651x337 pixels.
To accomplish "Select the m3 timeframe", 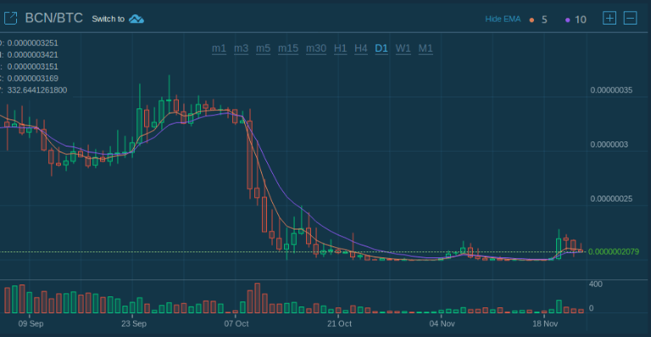I will (x=241, y=48).
